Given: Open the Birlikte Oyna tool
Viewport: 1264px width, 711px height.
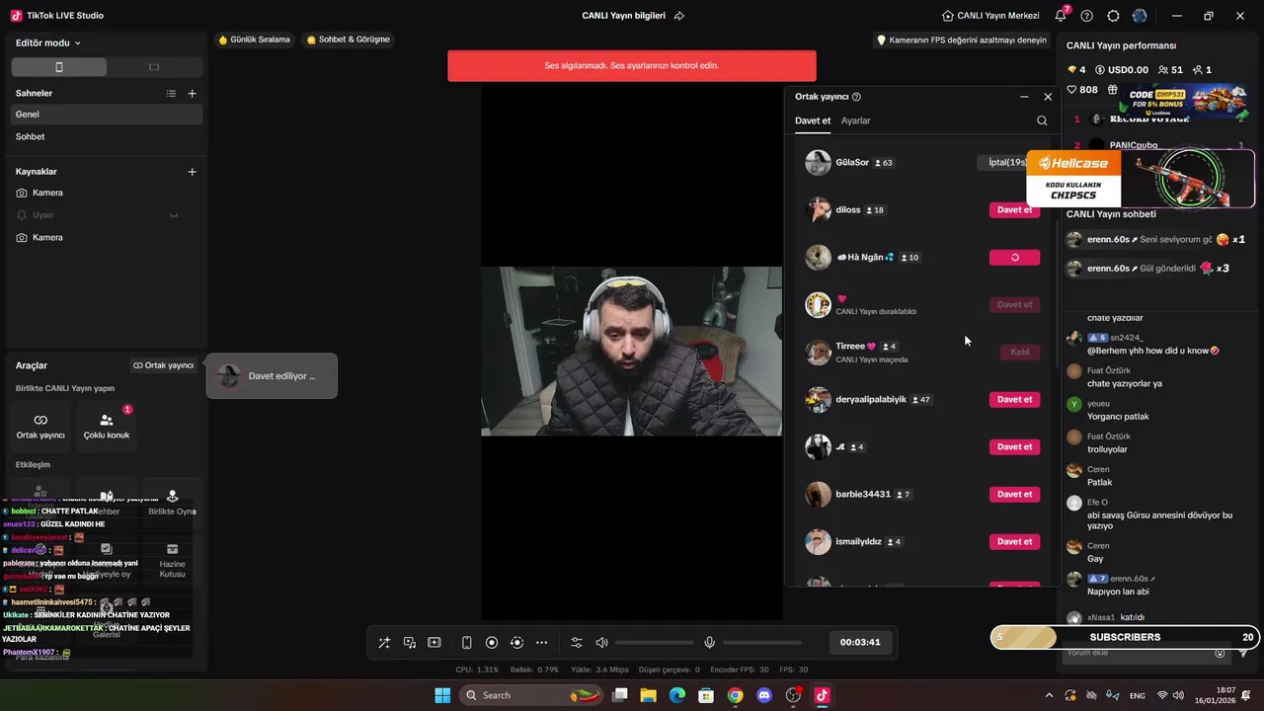Looking at the screenshot, I should click(x=172, y=503).
